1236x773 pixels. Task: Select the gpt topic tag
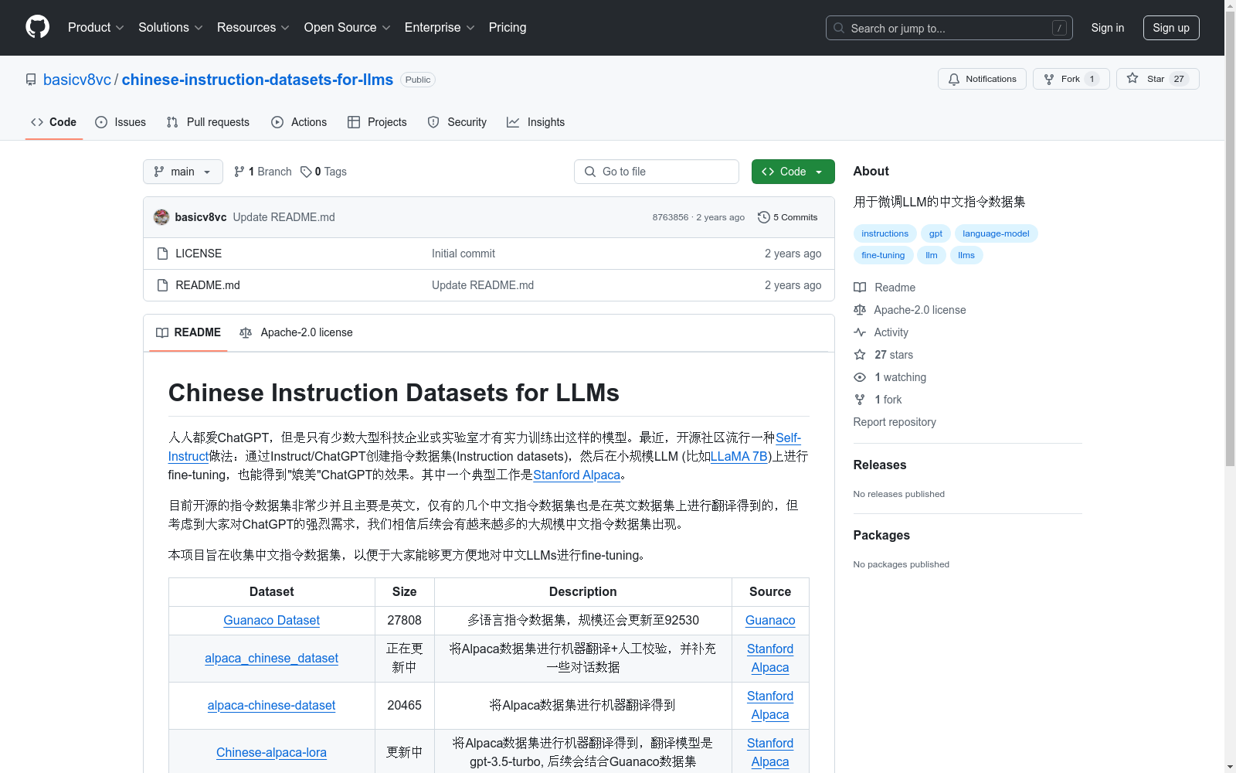(x=935, y=233)
